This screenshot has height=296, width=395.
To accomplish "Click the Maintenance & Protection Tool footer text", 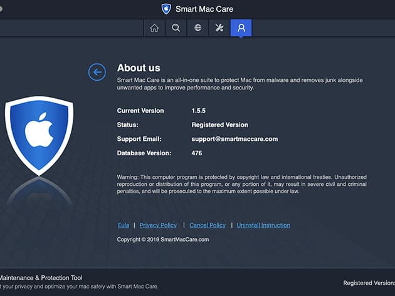I will 41,277.
